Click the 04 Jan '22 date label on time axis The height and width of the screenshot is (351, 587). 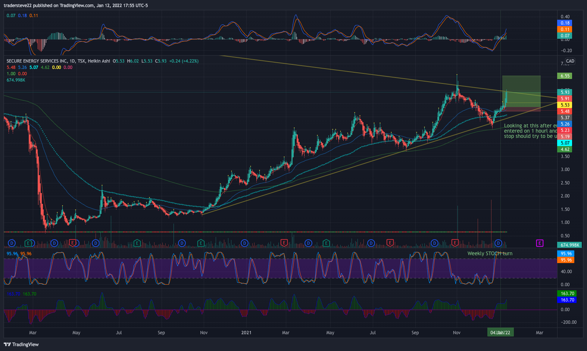[500, 332]
